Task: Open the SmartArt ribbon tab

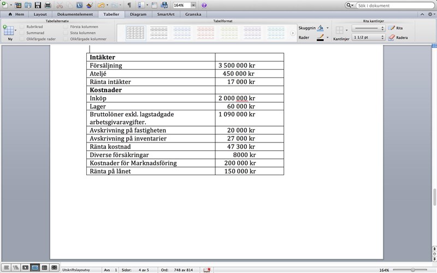Action: pyautogui.click(x=167, y=14)
